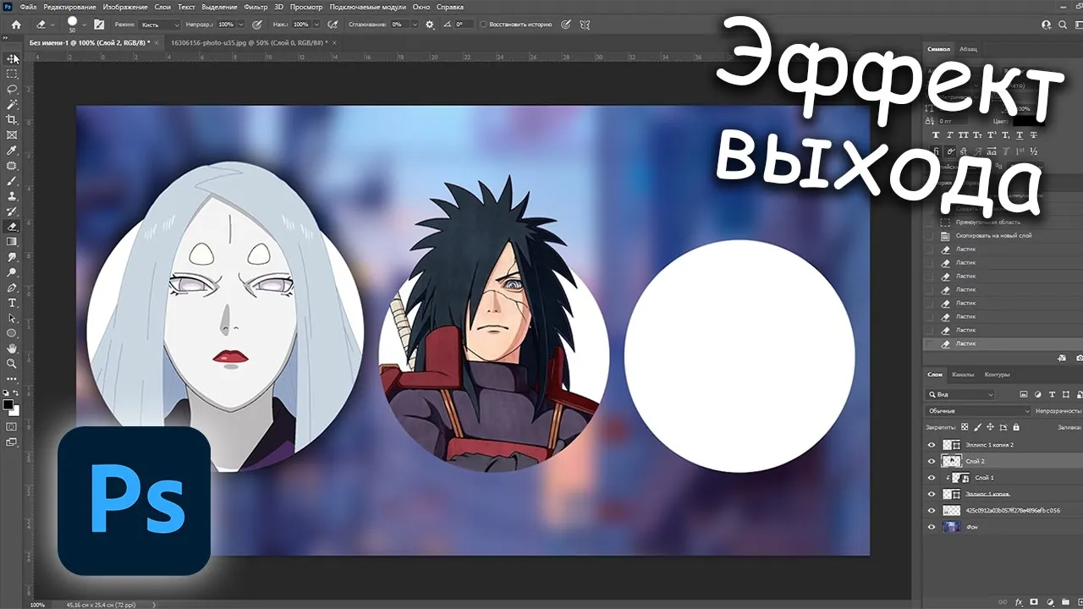Screen dimensions: 1083x609
Task: Pick the Eyedropper tool
Action: coord(12,150)
